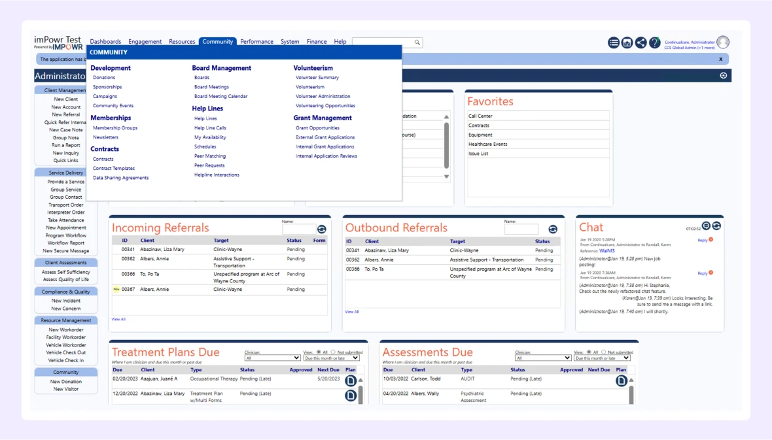Refresh the Chat panel
Viewport: 772px width, 440px height.
tap(716, 226)
